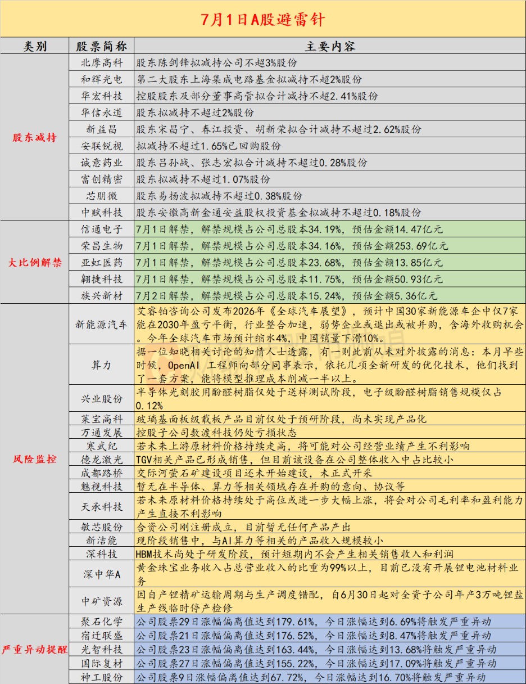Screen dimensions: 526x684
Task: Select stock name 翱捷科技
Action: tap(102, 279)
